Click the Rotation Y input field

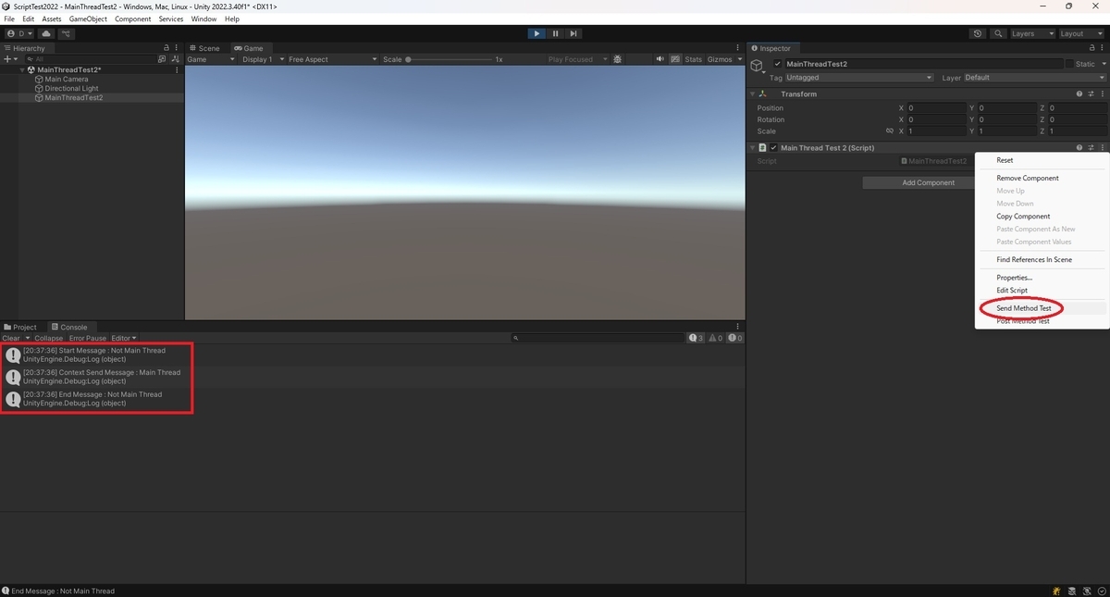tap(1006, 119)
